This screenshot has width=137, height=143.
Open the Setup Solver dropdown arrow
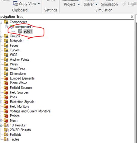coord(96,5)
